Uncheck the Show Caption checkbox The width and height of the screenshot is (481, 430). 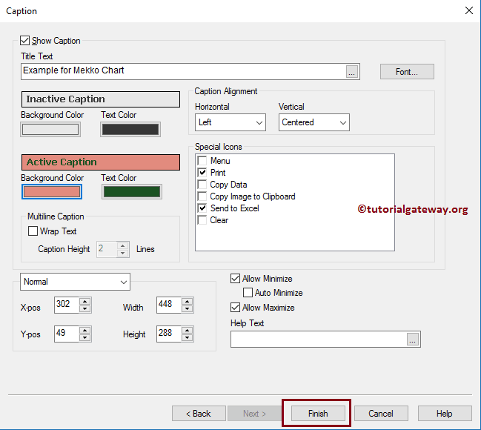point(25,41)
